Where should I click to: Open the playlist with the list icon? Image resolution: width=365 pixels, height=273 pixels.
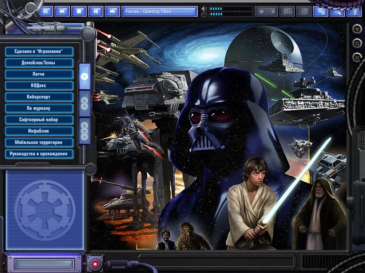tap(46, 11)
